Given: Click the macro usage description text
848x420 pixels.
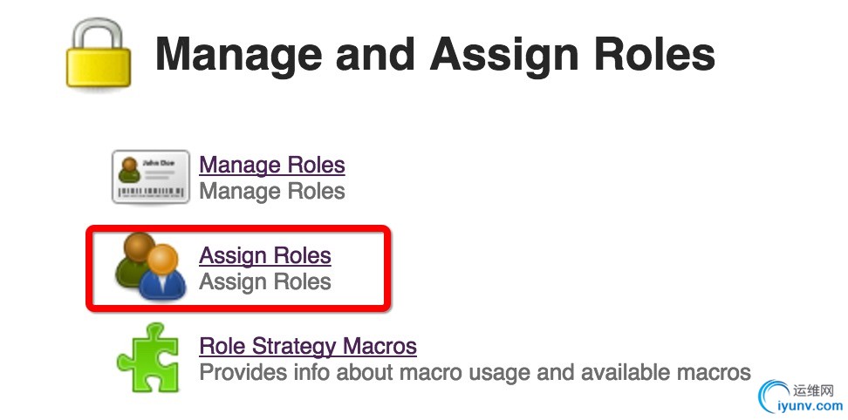Looking at the screenshot, I should pos(475,372).
